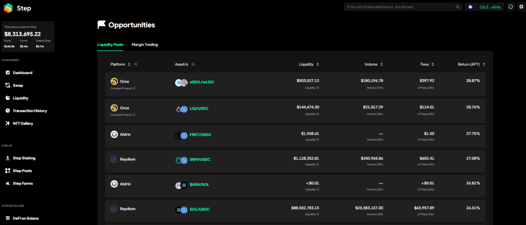
Task: Open Step Farms
Action: pos(19,183)
